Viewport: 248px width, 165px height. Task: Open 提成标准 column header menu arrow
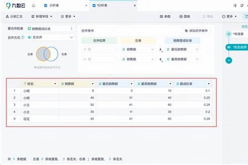[209, 84]
